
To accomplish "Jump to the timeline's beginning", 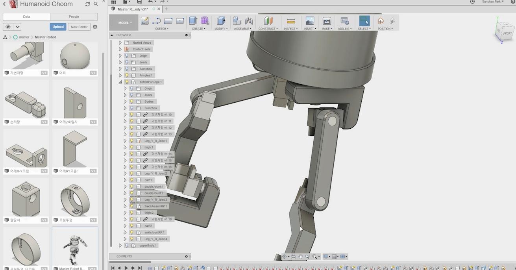I will pos(113,268).
